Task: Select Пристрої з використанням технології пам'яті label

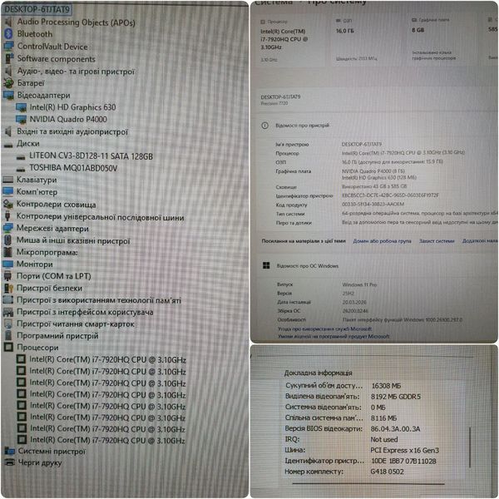Action: point(99,300)
